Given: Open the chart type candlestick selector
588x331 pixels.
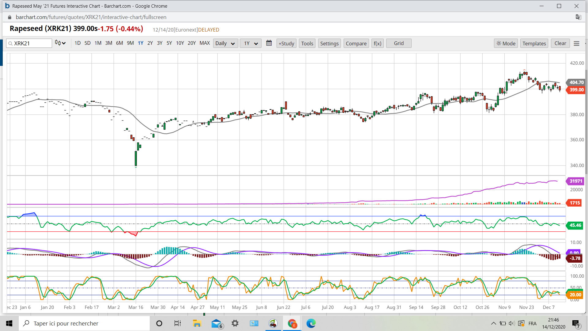Looking at the screenshot, I should click(60, 43).
